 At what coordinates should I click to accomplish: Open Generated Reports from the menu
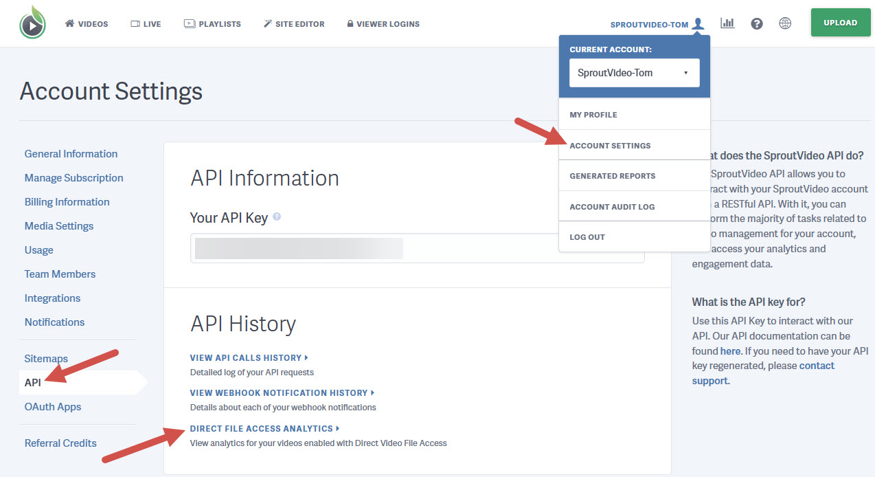click(611, 175)
